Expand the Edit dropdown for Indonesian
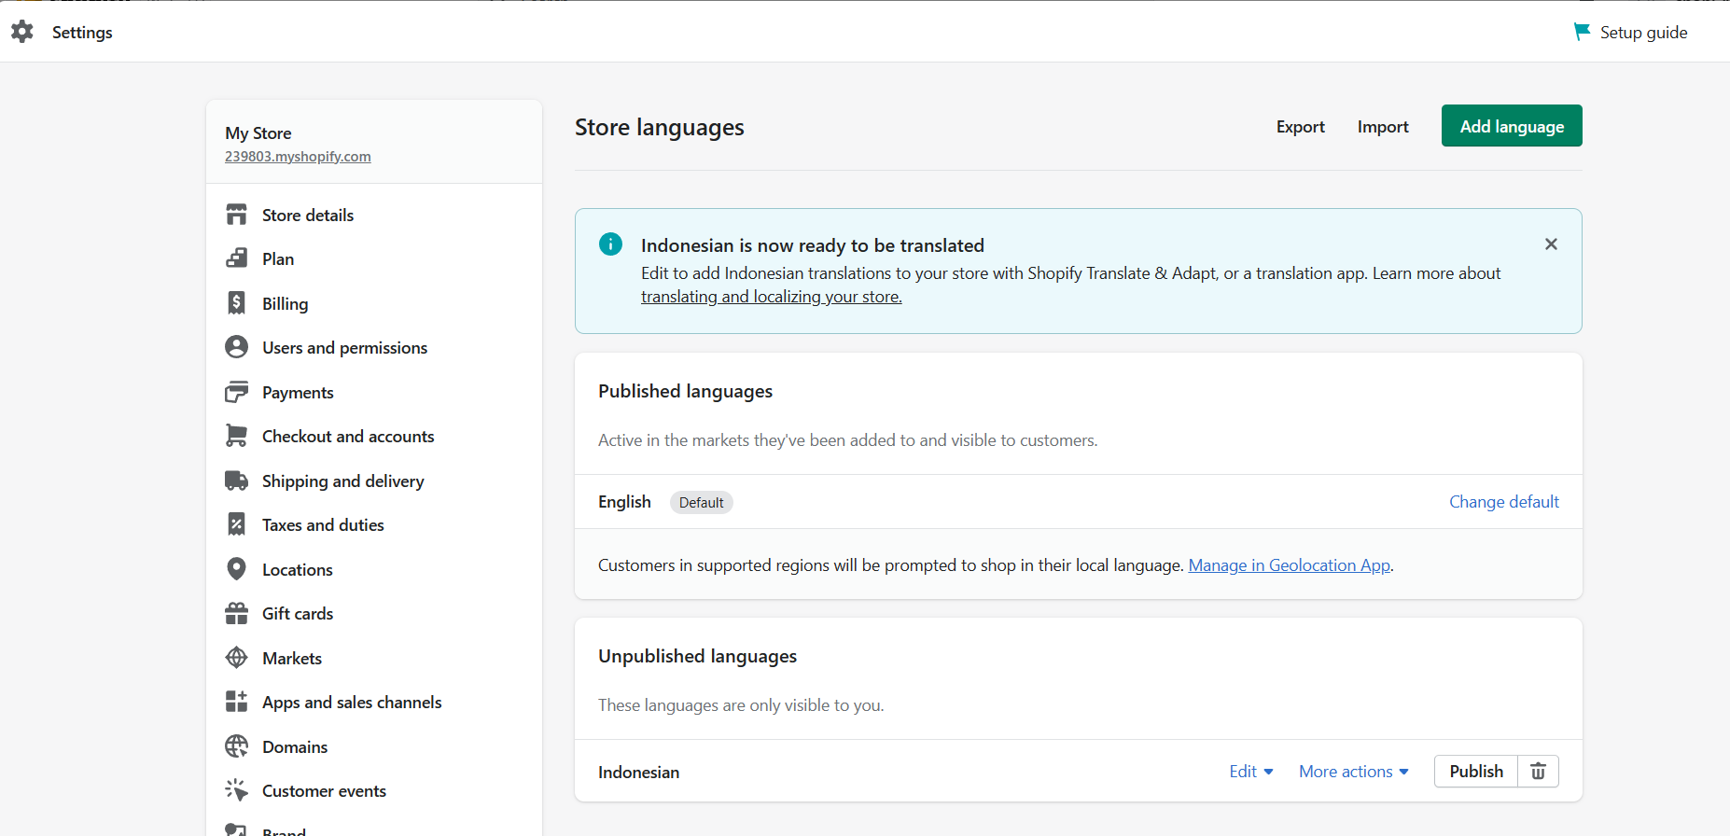 point(1251,772)
